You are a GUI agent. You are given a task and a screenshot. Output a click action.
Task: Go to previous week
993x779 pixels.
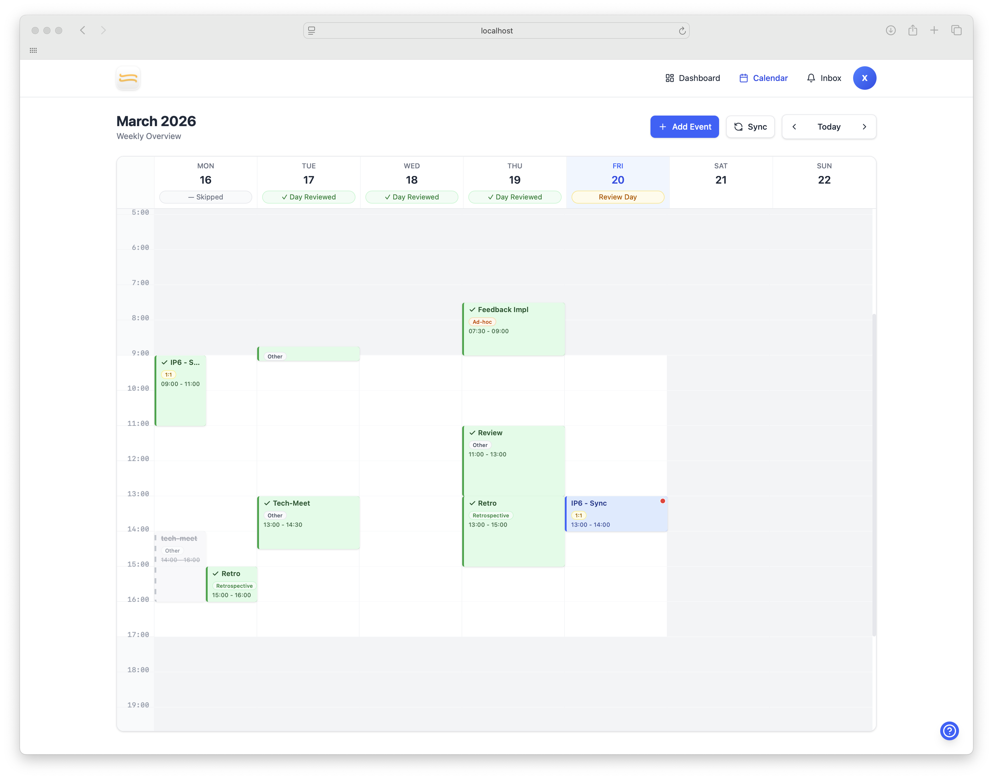[x=794, y=127]
